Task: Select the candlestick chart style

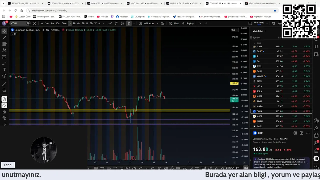Action: 129,23
